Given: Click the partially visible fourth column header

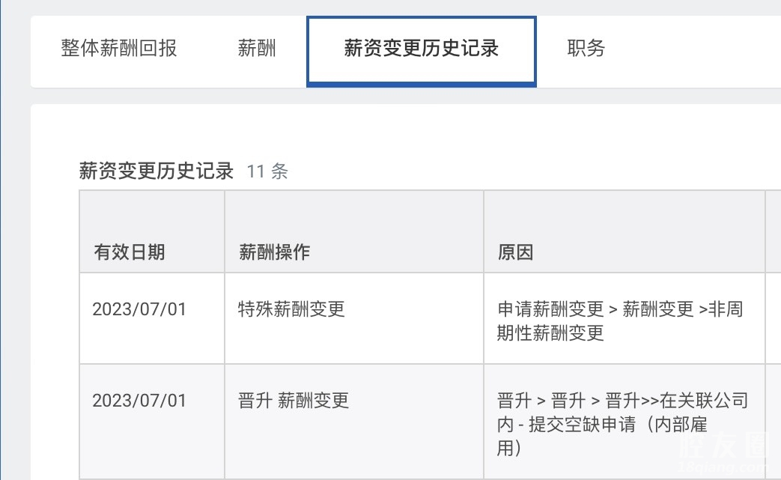Looking at the screenshot, I should [773, 232].
